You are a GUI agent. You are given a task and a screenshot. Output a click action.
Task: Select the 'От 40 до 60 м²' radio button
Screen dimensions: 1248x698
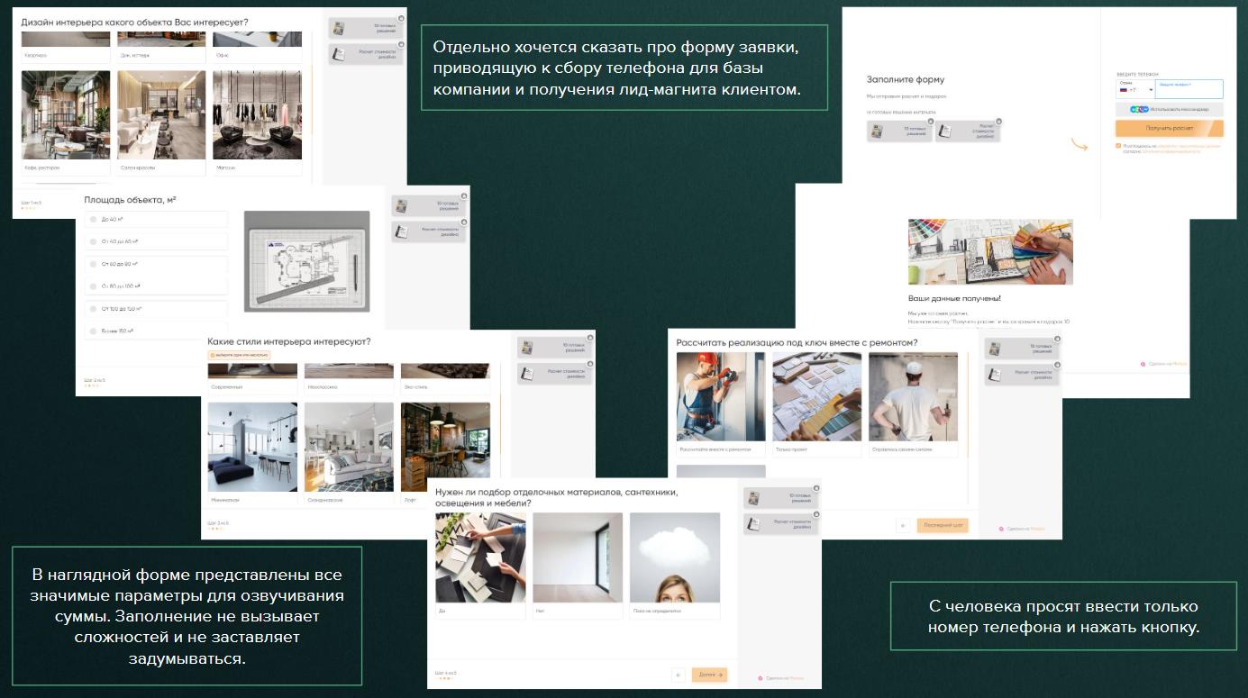point(92,241)
